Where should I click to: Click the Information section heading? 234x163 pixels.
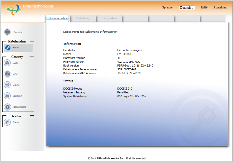72,44
